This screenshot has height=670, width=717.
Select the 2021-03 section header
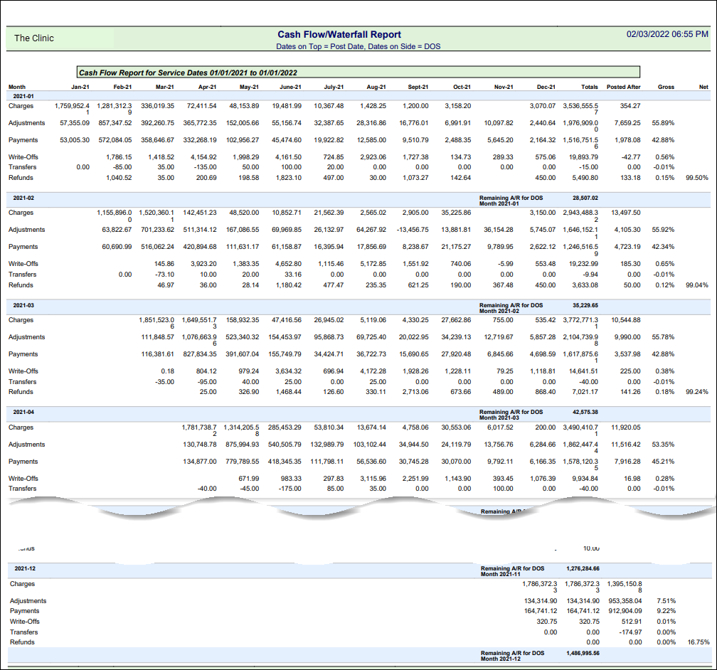pyautogui.click(x=23, y=305)
